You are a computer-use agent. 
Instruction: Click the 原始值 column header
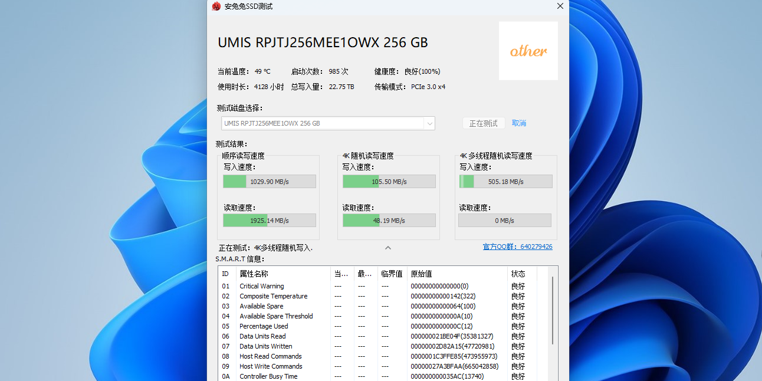457,274
